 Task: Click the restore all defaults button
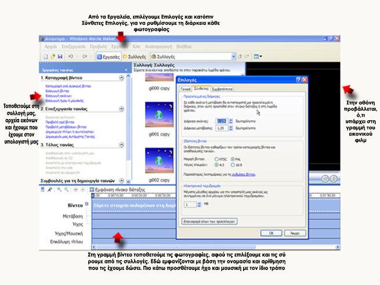click(209, 221)
